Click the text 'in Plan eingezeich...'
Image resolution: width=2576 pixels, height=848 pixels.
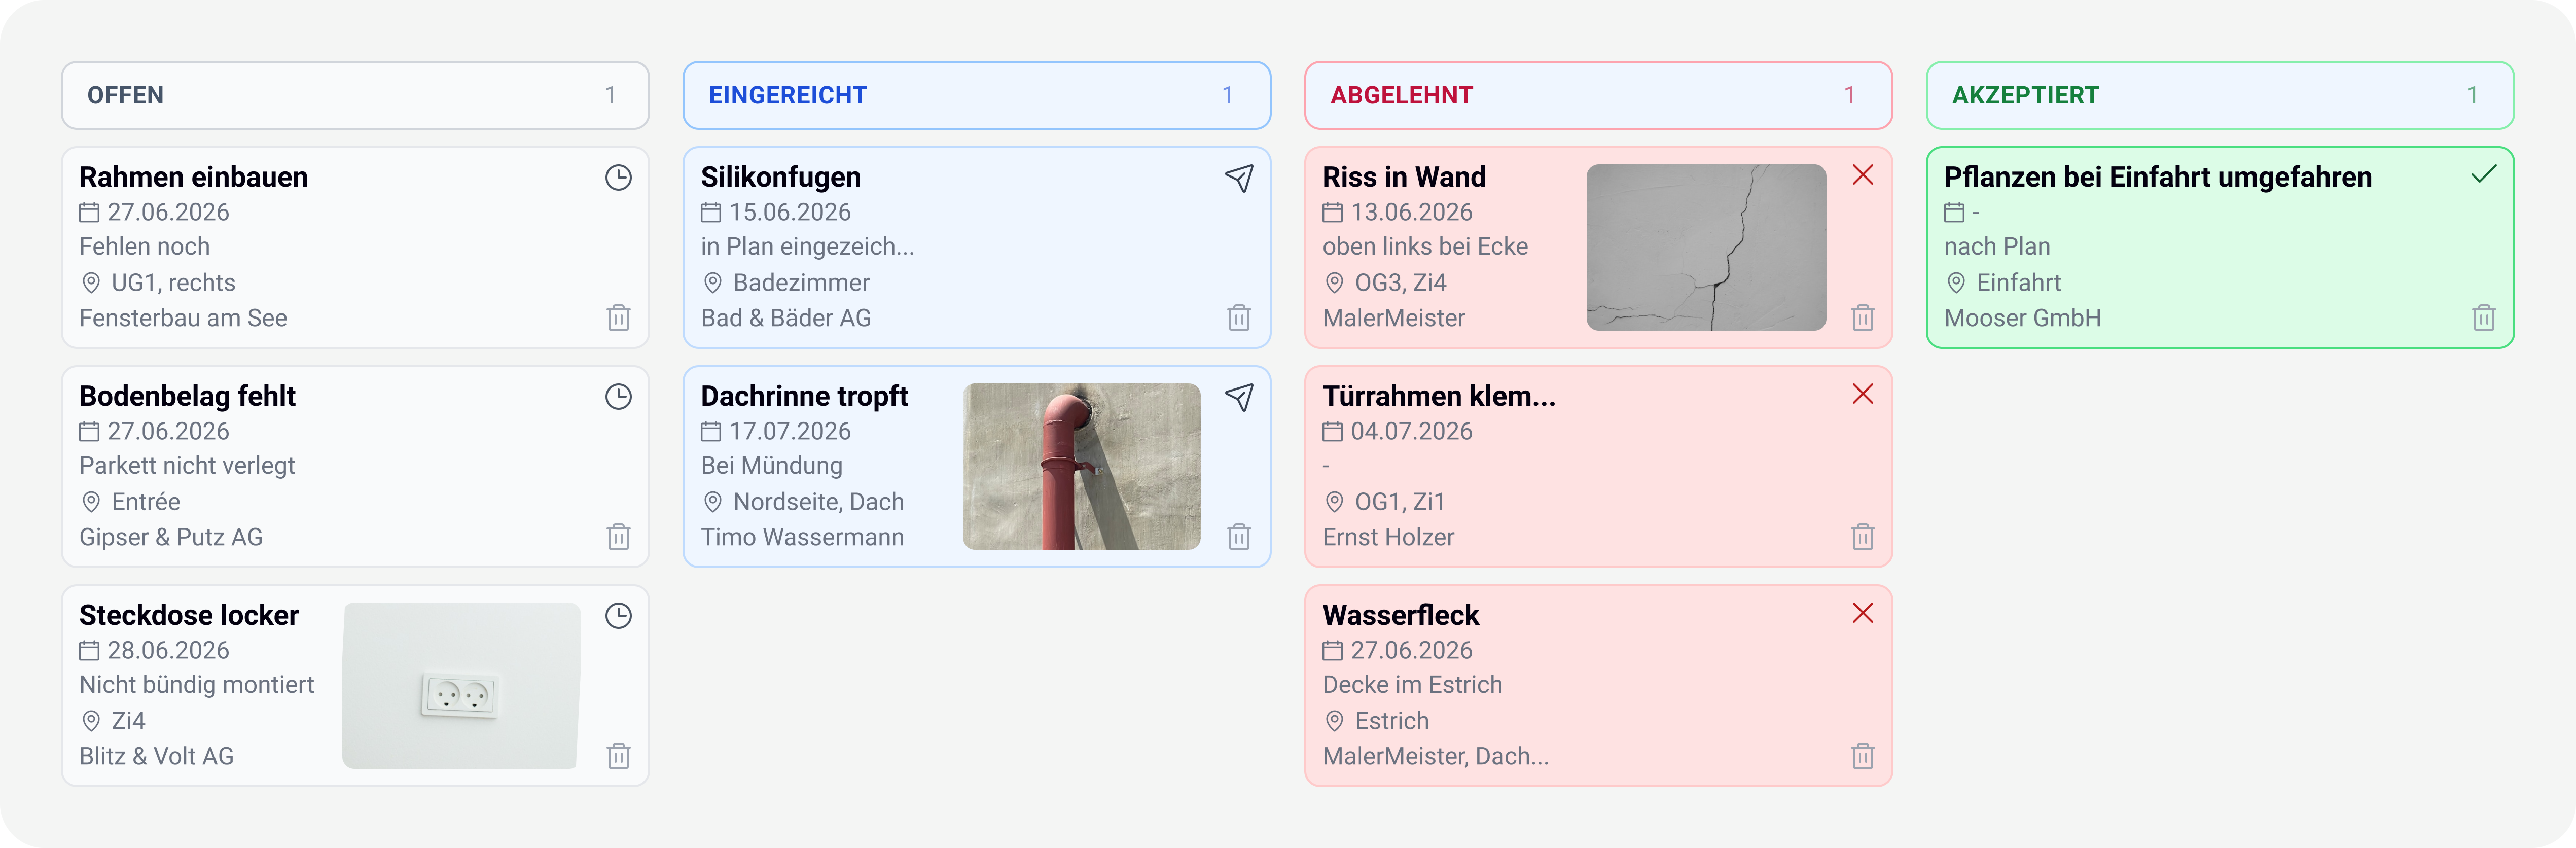[807, 246]
